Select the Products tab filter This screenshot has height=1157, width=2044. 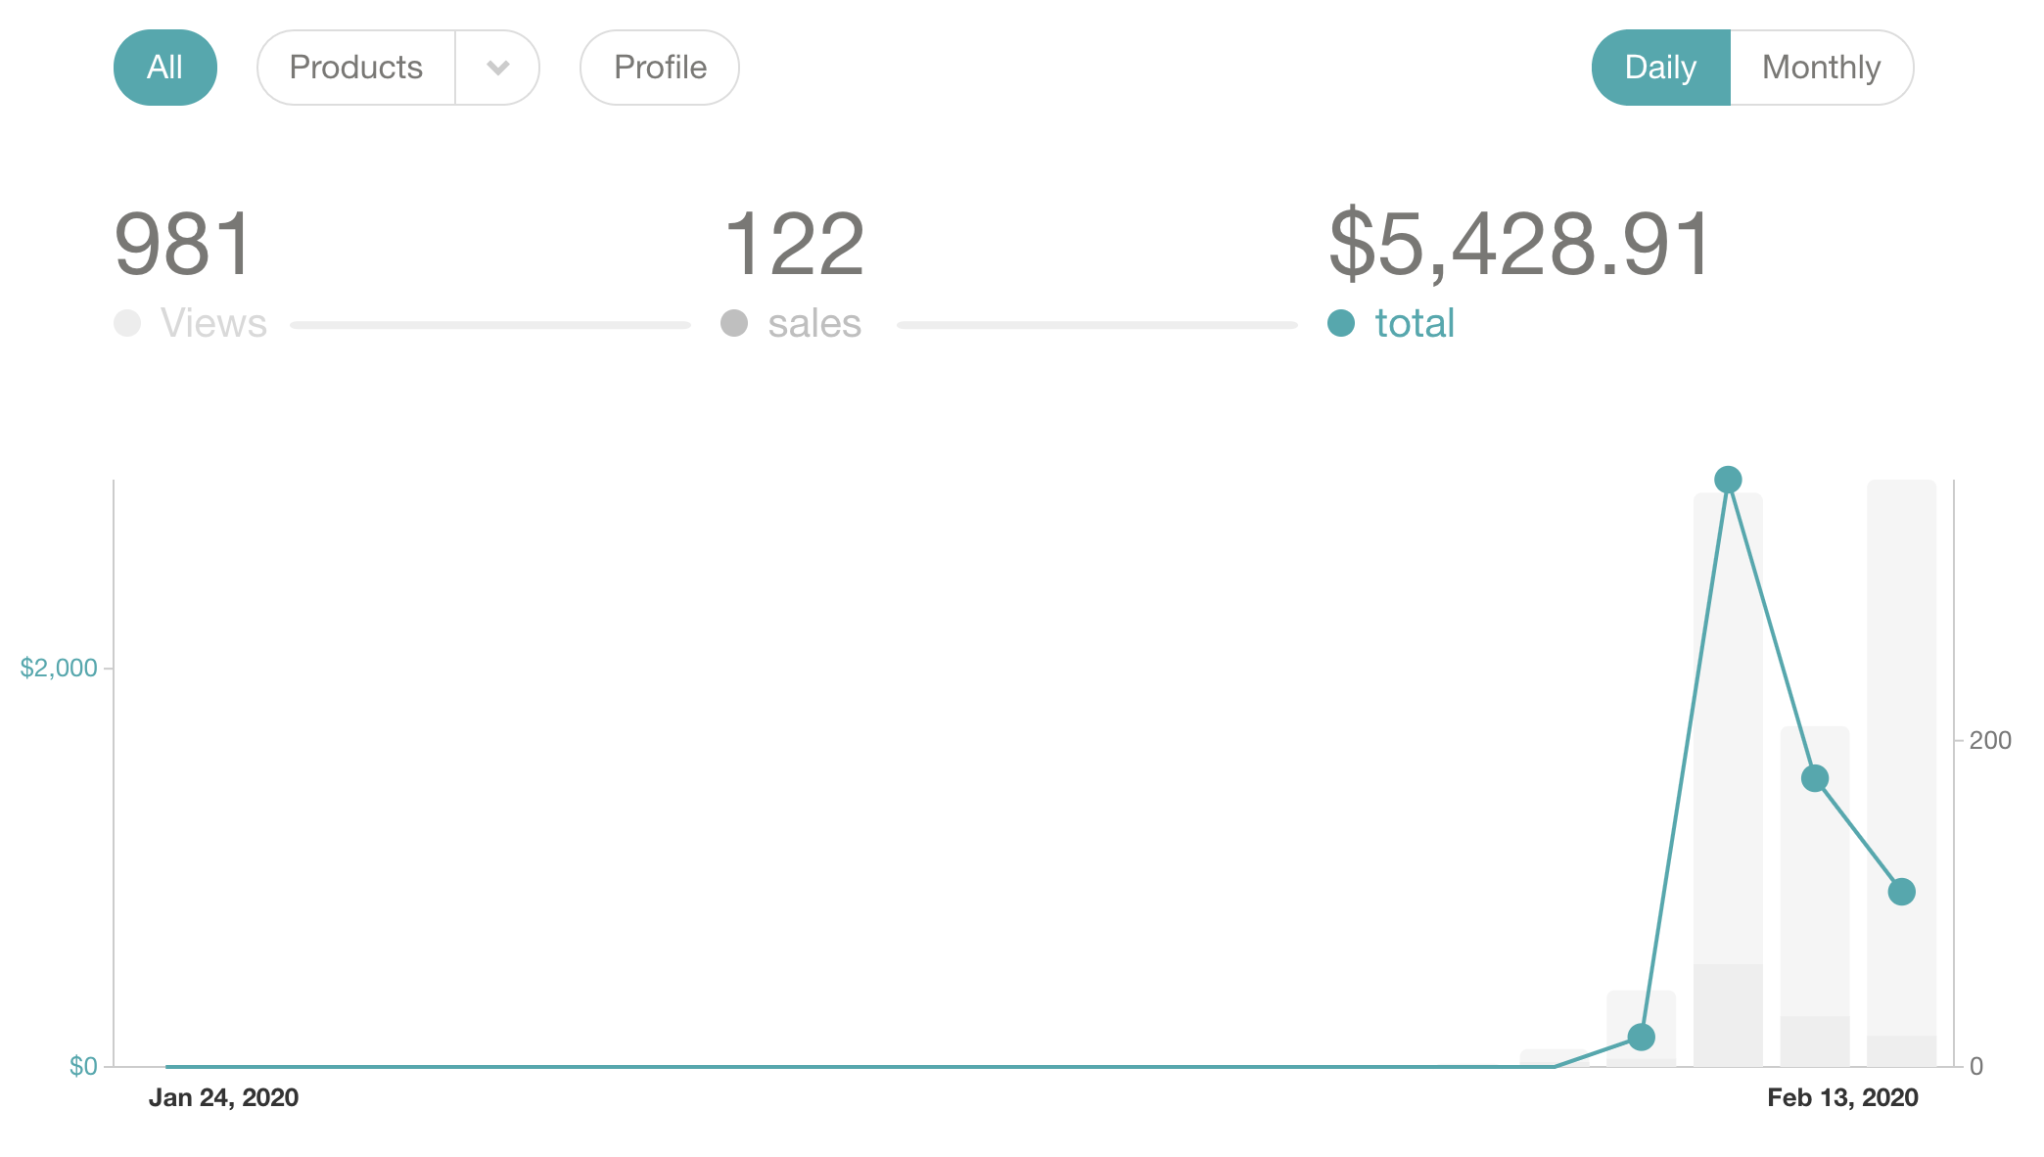click(x=357, y=68)
